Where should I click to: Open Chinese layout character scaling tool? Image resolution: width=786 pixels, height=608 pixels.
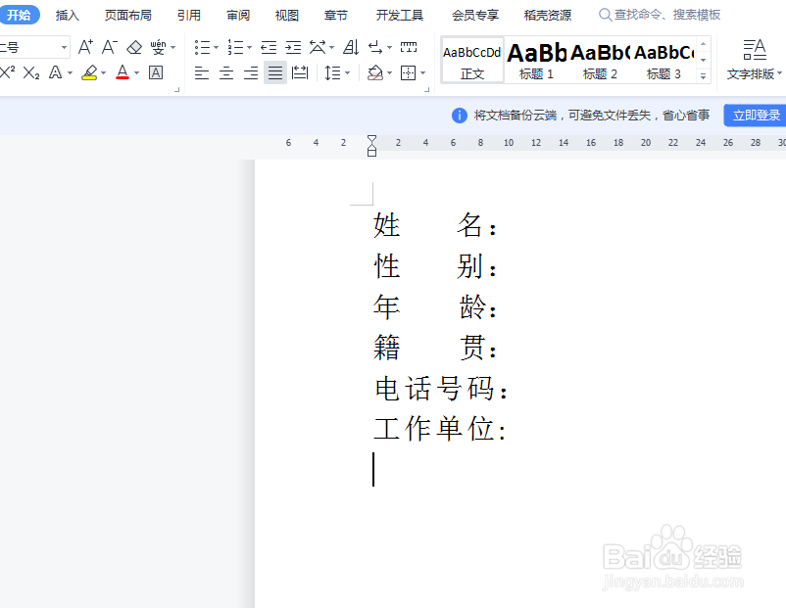tap(318, 48)
